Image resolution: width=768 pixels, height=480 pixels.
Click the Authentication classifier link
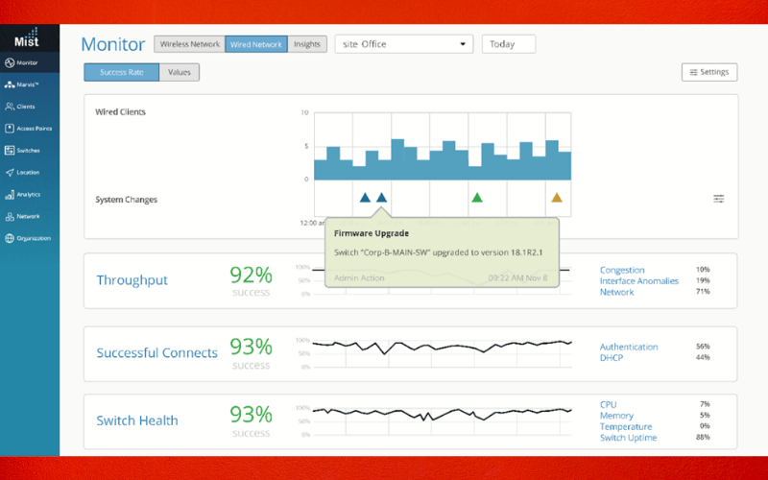[629, 347]
